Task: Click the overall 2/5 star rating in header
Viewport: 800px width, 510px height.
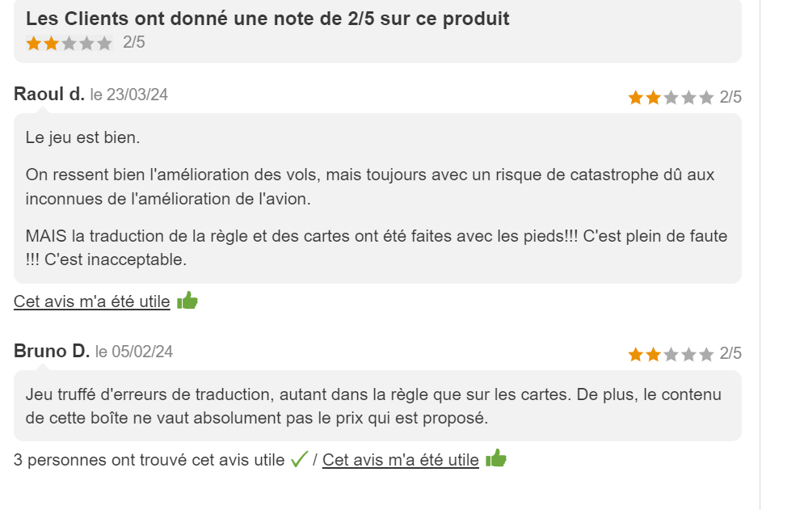Action: point(69,43)
